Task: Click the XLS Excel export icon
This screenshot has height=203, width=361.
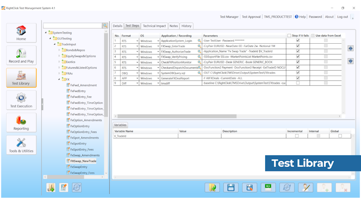Action: [x=268, y=188]
